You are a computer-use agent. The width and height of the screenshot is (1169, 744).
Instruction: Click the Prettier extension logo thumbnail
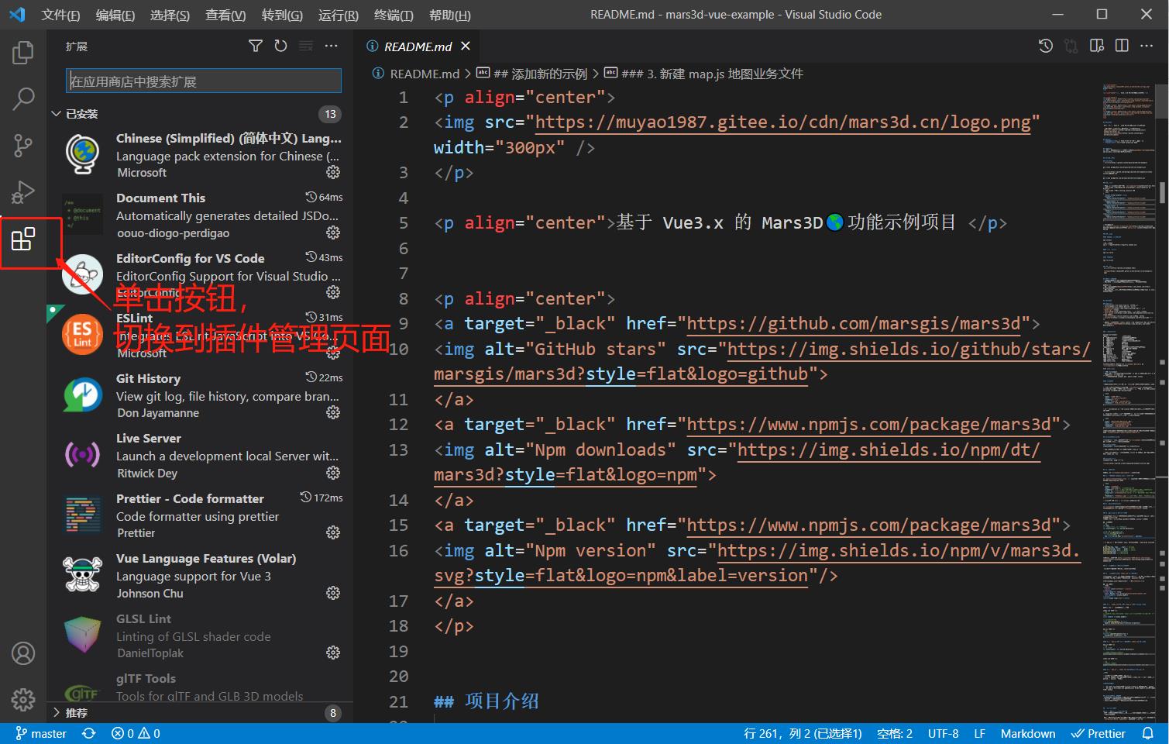(x=83, y=515)
